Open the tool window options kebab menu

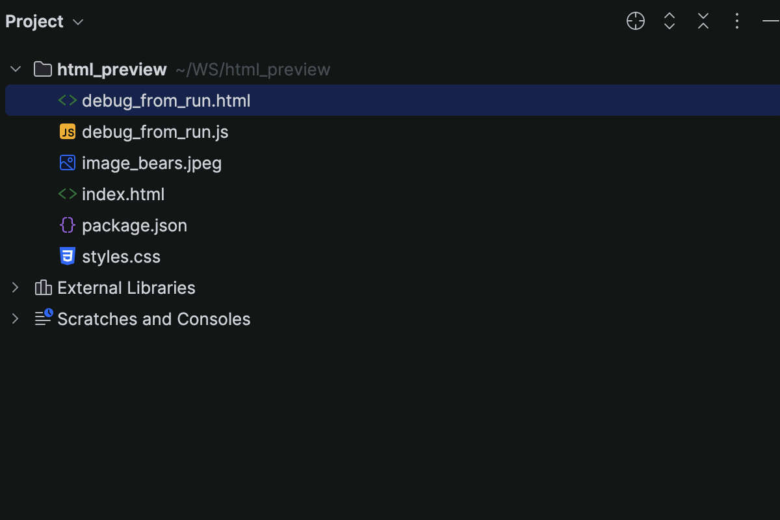coord(736,21)
